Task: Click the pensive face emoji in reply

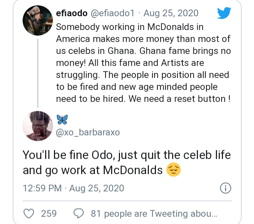Action: click(x=173, y=170)
